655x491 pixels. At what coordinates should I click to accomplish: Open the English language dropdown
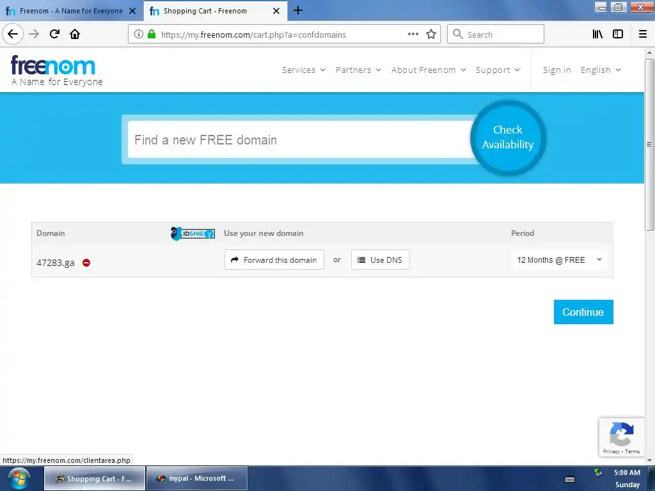pyautogui.click(x=601, y=70)
